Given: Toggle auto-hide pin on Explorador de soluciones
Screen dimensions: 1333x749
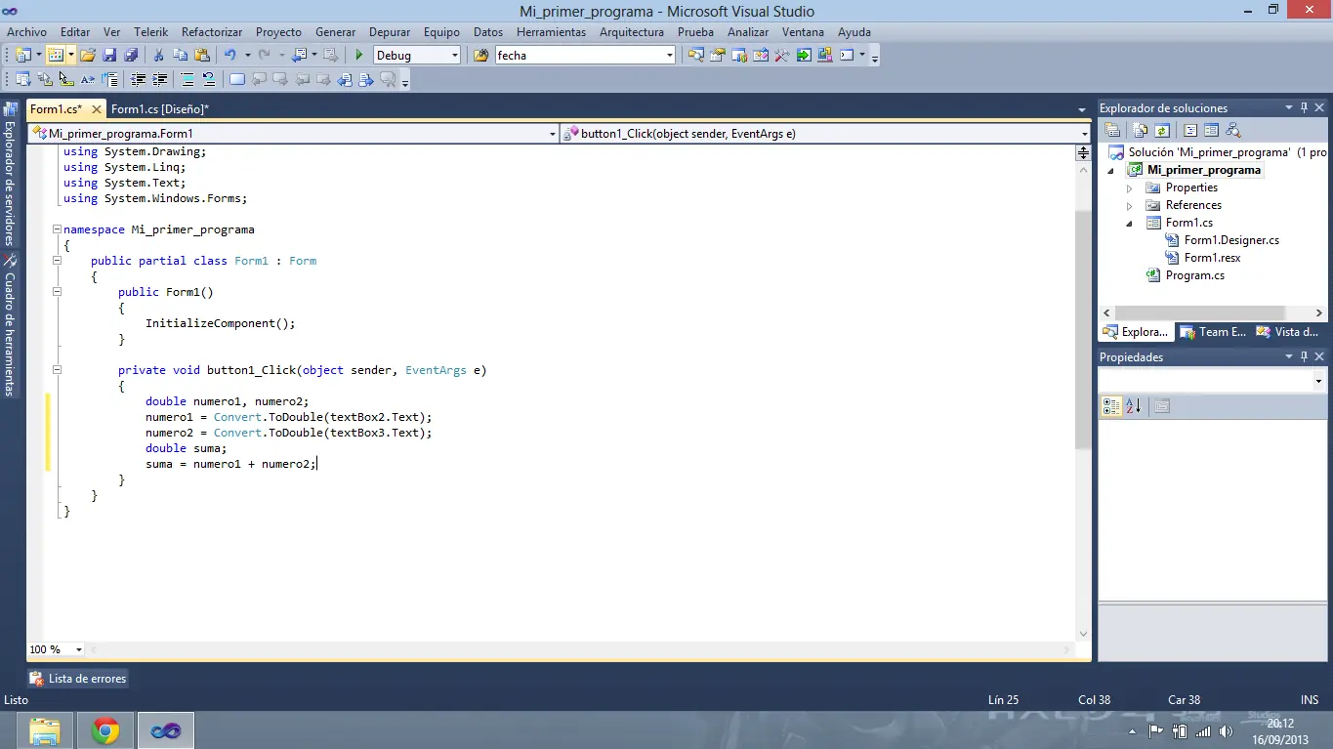Looking at the screenshot, I should (1304, 108).
